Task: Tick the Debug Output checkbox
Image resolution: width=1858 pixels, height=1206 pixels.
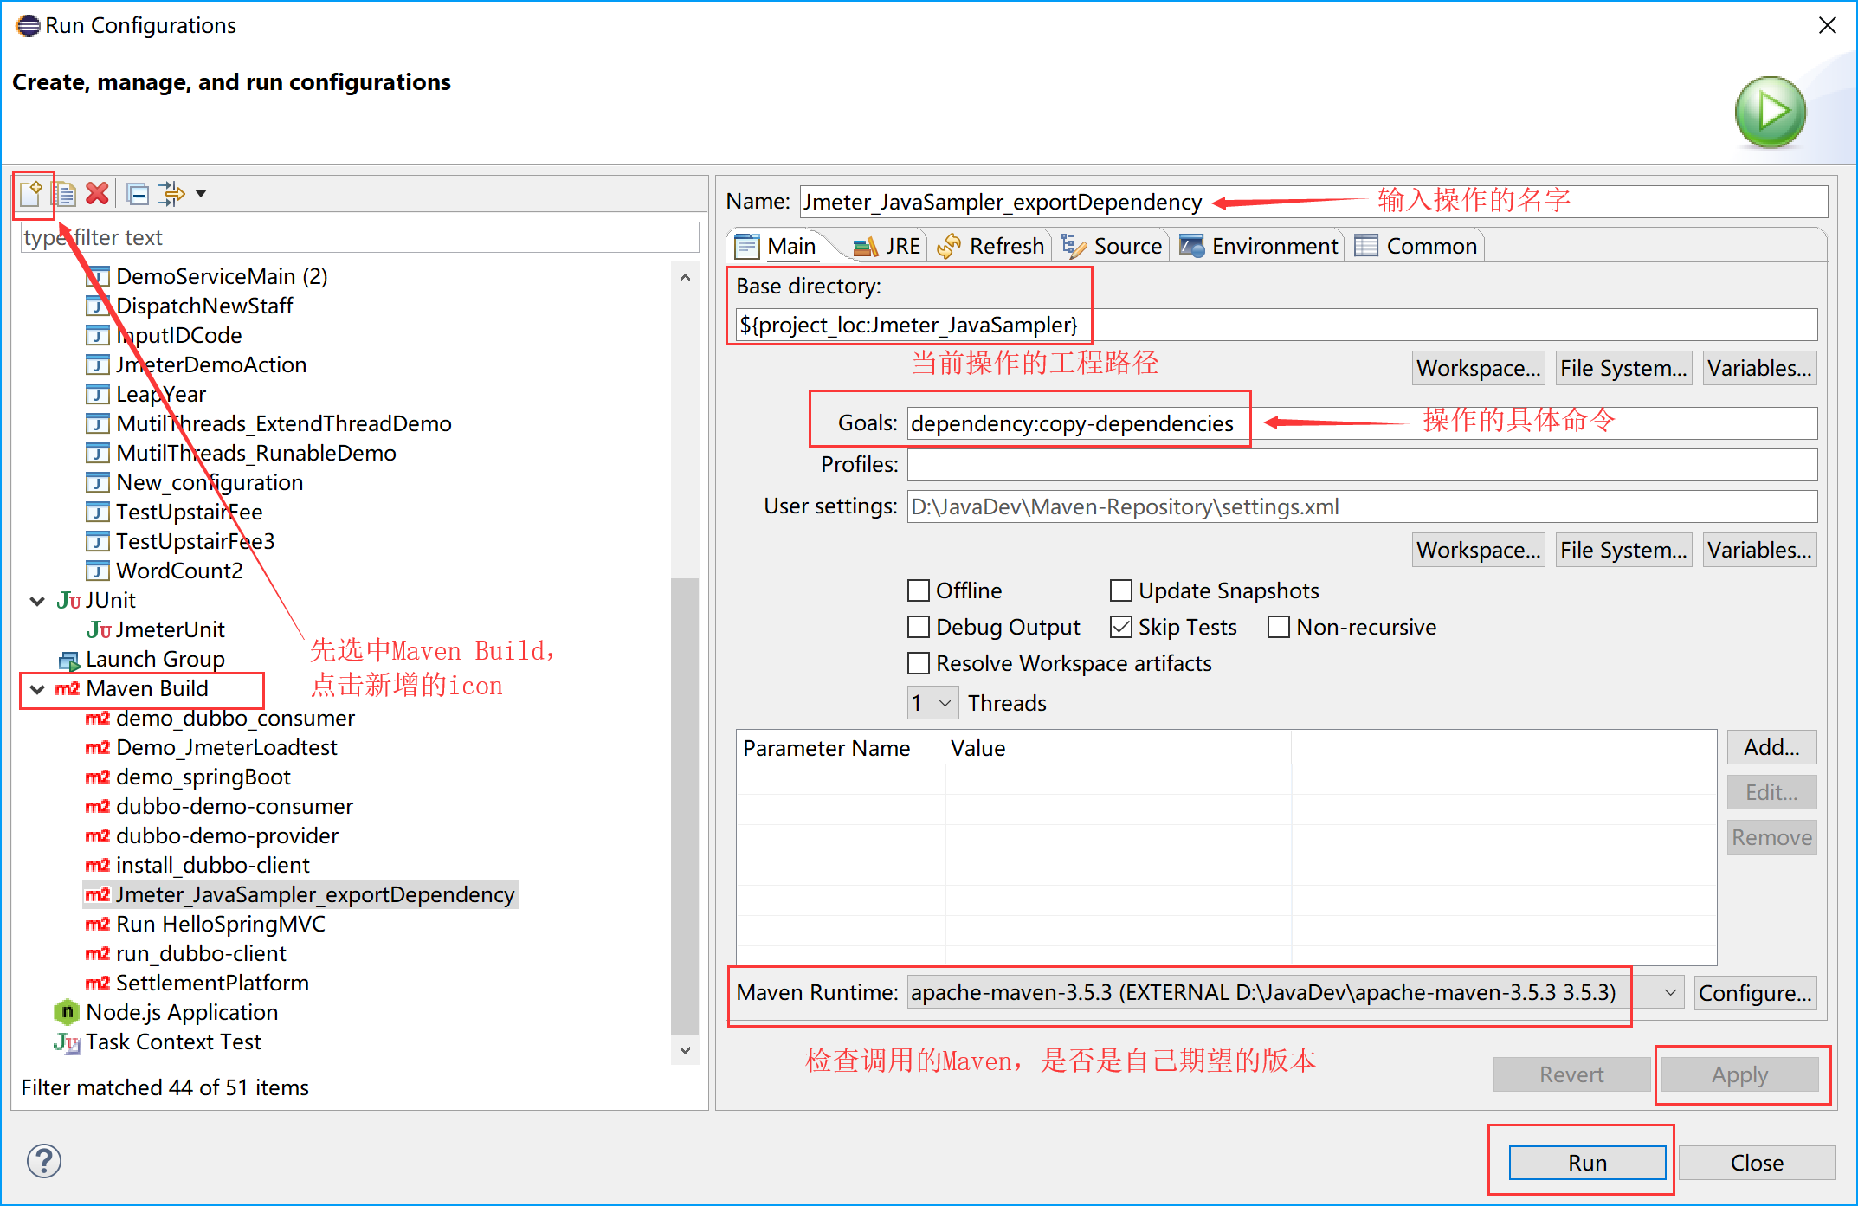Action: pyautogui.click(x=919, y=627)
